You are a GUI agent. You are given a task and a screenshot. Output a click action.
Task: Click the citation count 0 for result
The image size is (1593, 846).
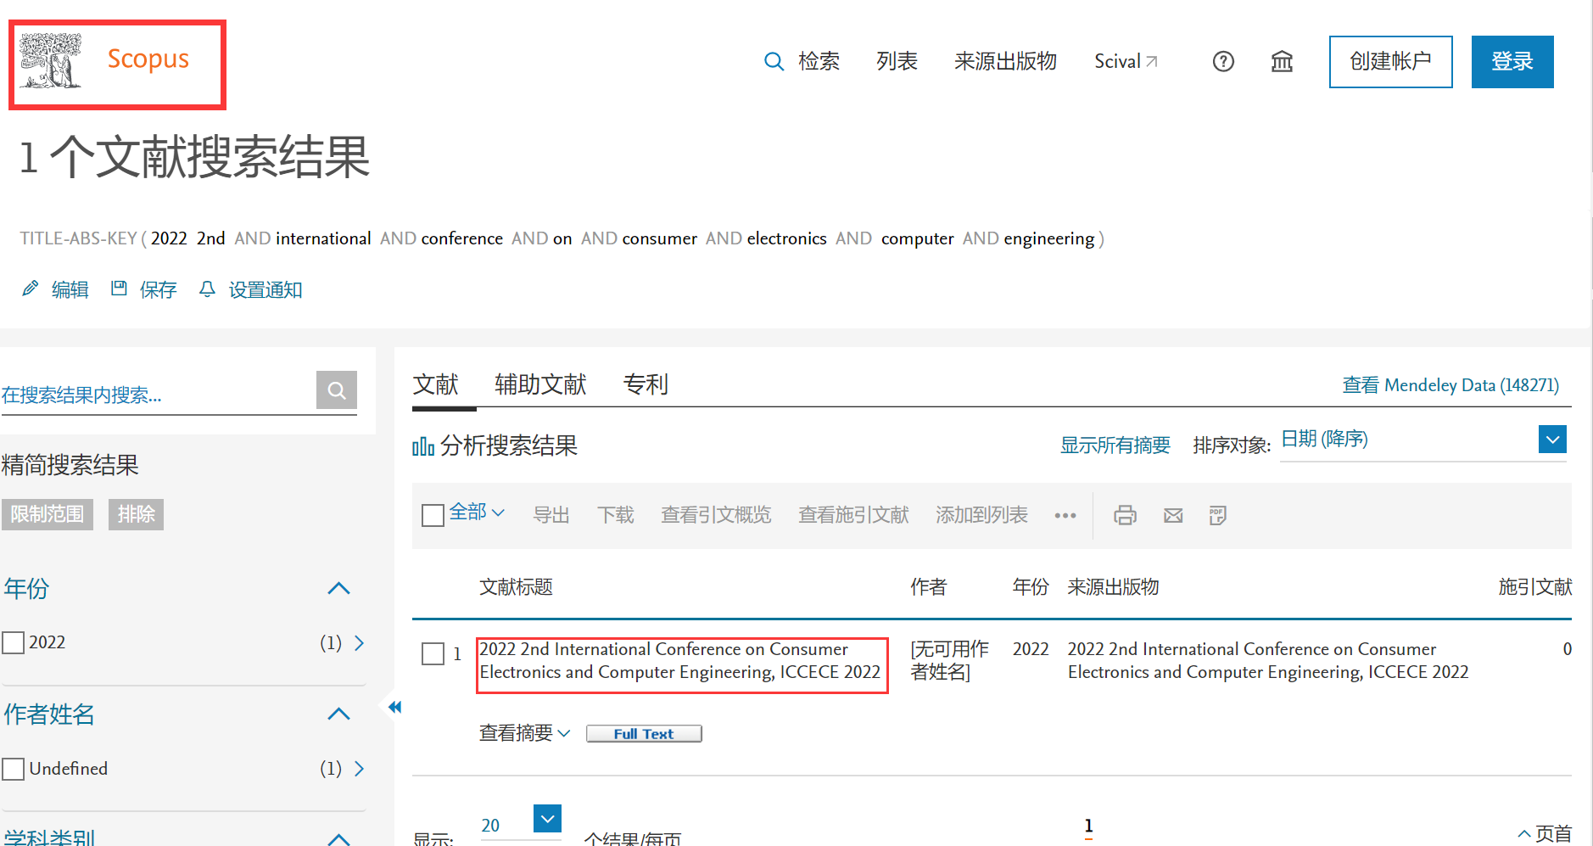pyautogui.click(x=1568, y=649)
